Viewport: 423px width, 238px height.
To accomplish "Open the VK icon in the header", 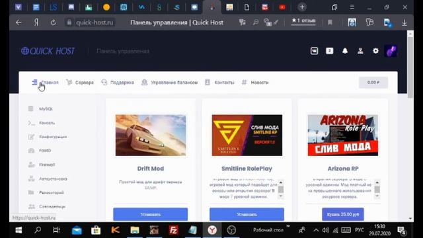I will coord(314,51).
